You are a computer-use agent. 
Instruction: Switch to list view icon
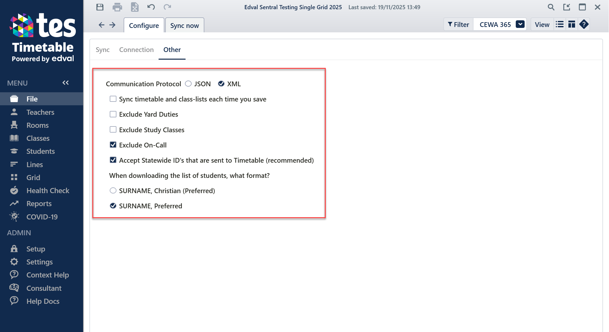(560, 24)
